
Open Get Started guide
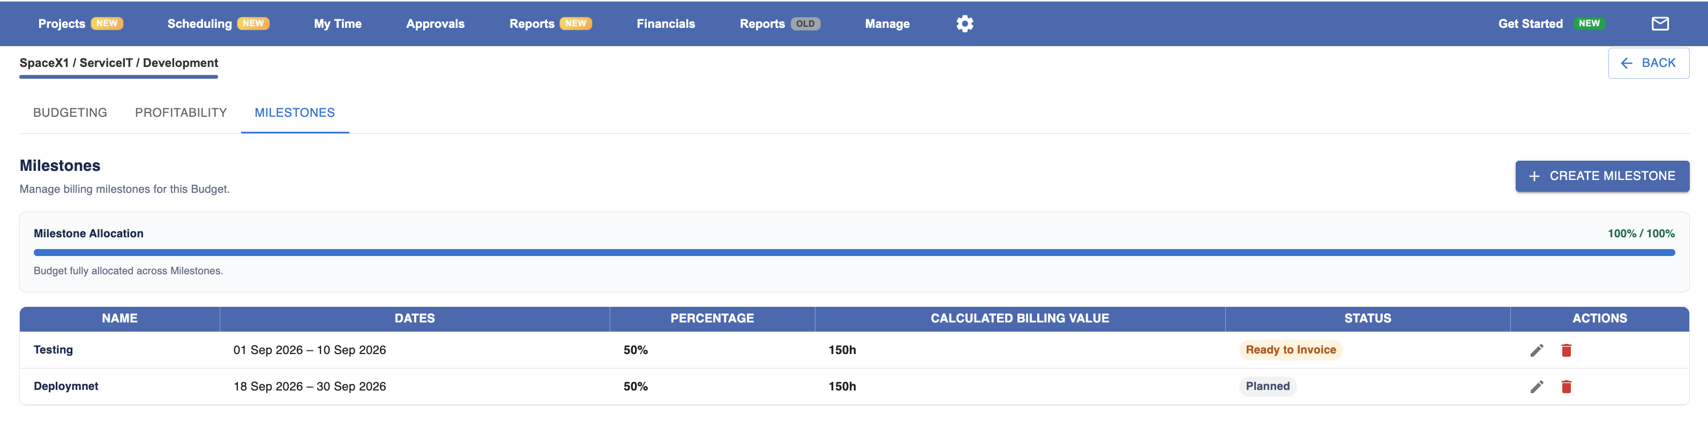1551,24
